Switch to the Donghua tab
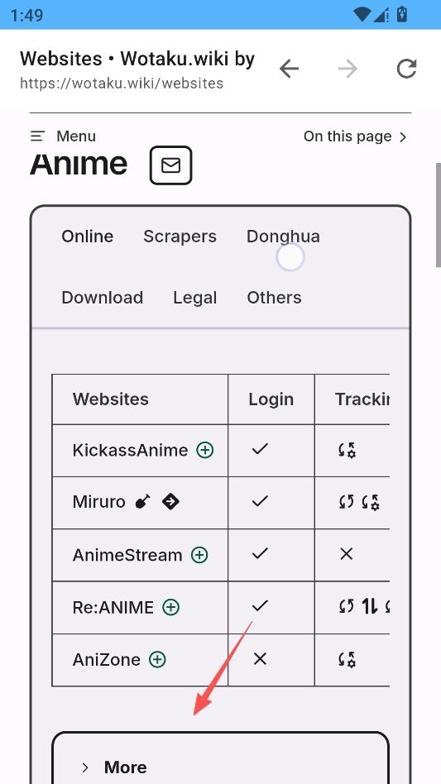The height and width of the screenshot is (784, 441). pos(284,237)
